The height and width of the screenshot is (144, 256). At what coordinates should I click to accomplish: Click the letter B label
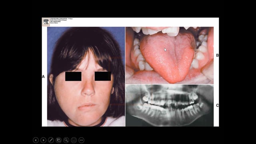click(x=217, y=55)
